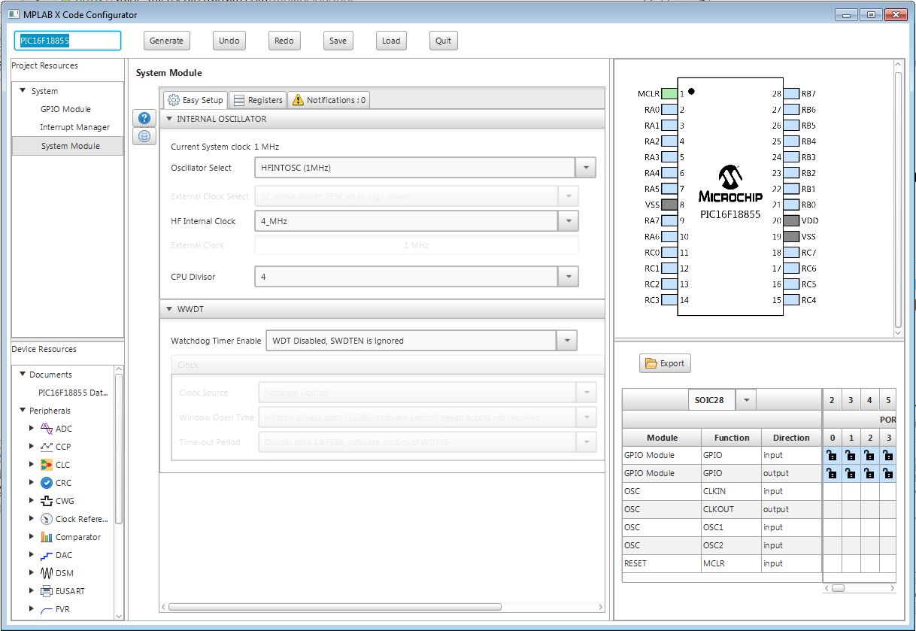Screen dimensions: 916x631
Task: Click the EUSART peripheral icon
Action: pyautogui.click(x=47, y=591)
